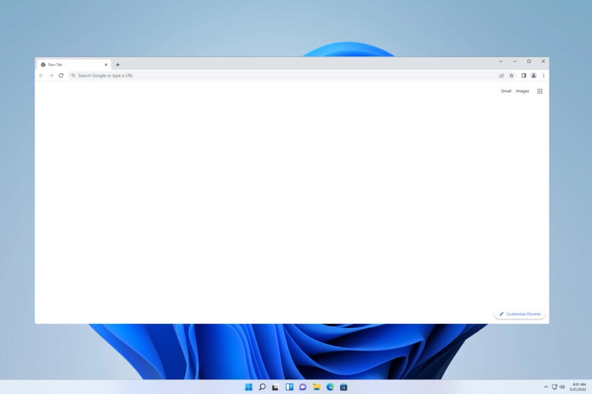The height and width of the screenshot is (394, 592).
Task: Open Chrome's three-dot menu
Action: point(543,75)
